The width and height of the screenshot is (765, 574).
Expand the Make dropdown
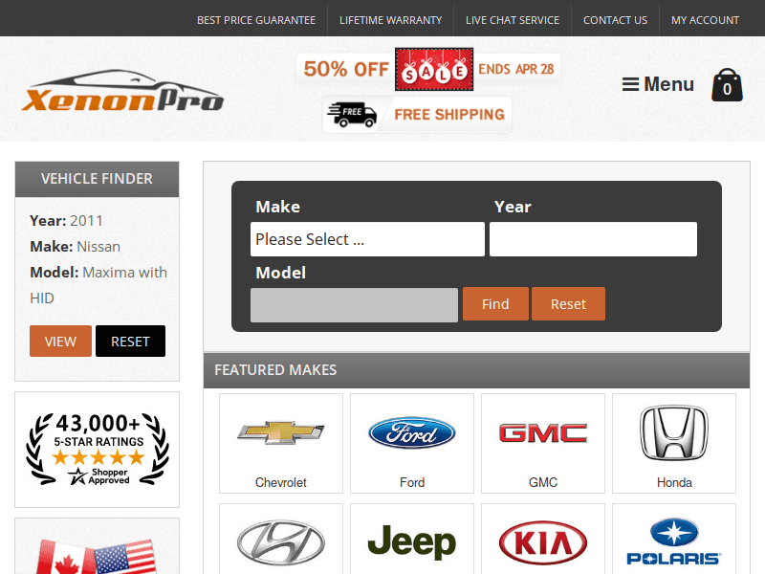367,239
